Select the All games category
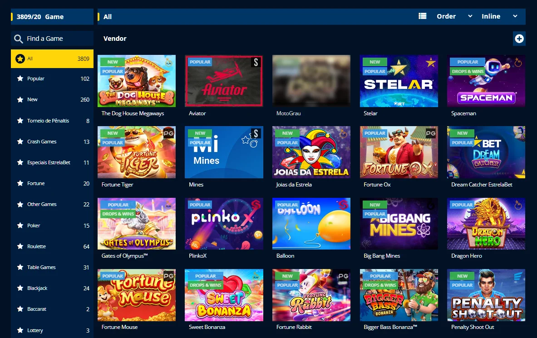The height and width of the screenshot is (338, 537). click(x=52, y=59)
